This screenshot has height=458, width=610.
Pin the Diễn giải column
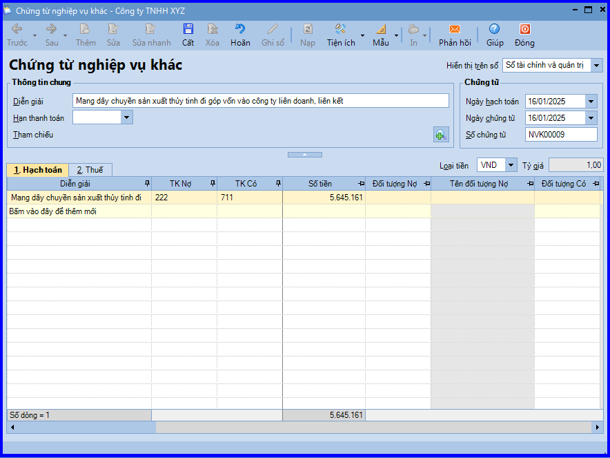tap(146, 183)
